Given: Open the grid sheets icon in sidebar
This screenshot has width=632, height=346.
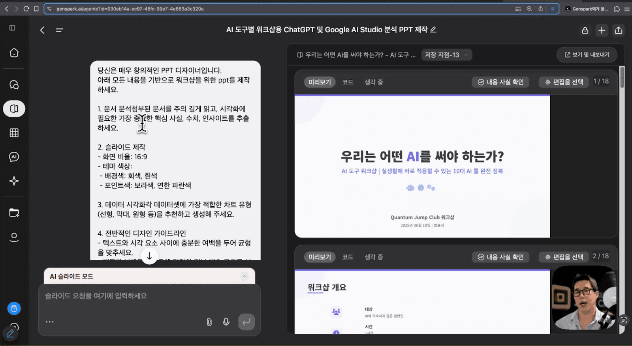Looking at the screenshot, I should coord(14,133).
